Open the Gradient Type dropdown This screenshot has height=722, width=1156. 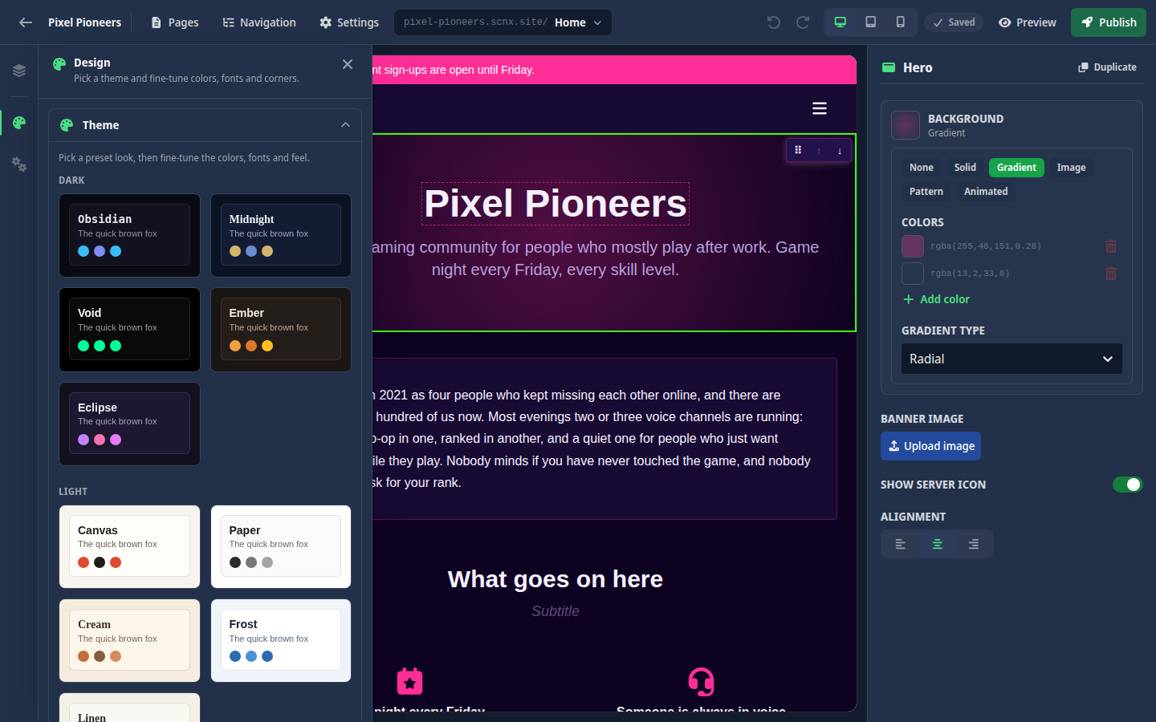[1011, 359]
